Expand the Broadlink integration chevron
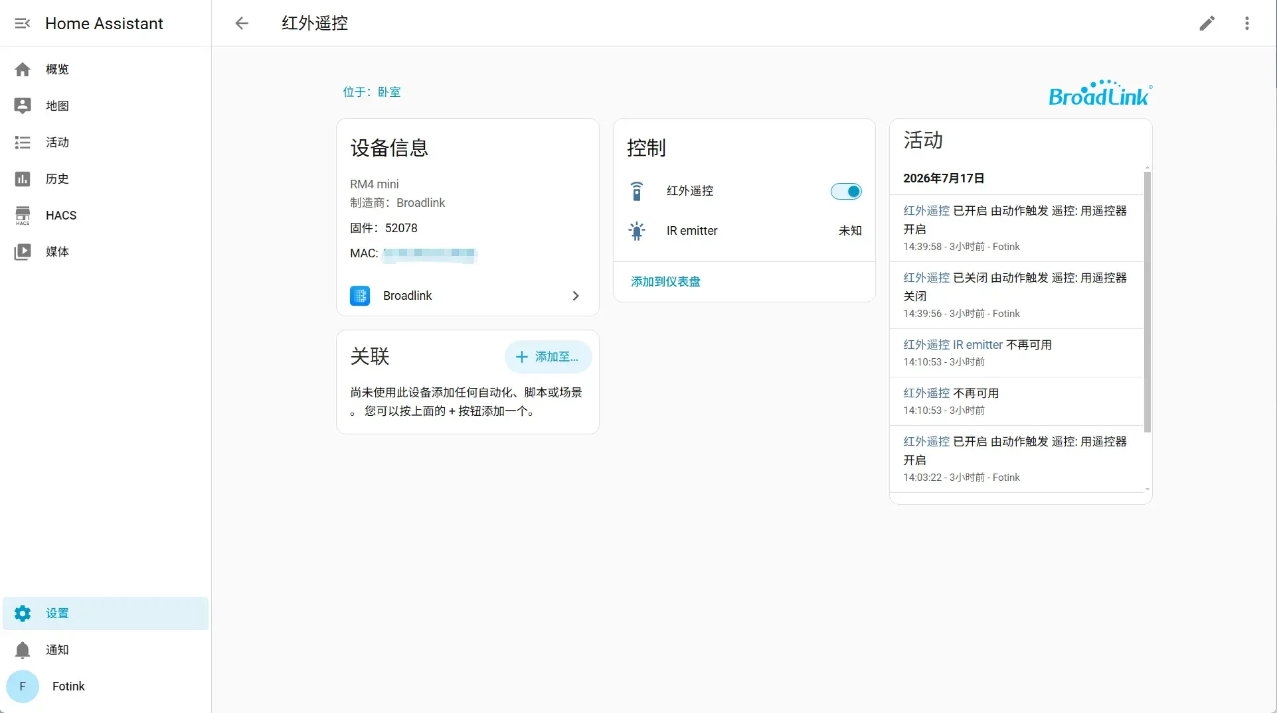The height and width of the screenshot is (713, 1277). pos(576,296)
